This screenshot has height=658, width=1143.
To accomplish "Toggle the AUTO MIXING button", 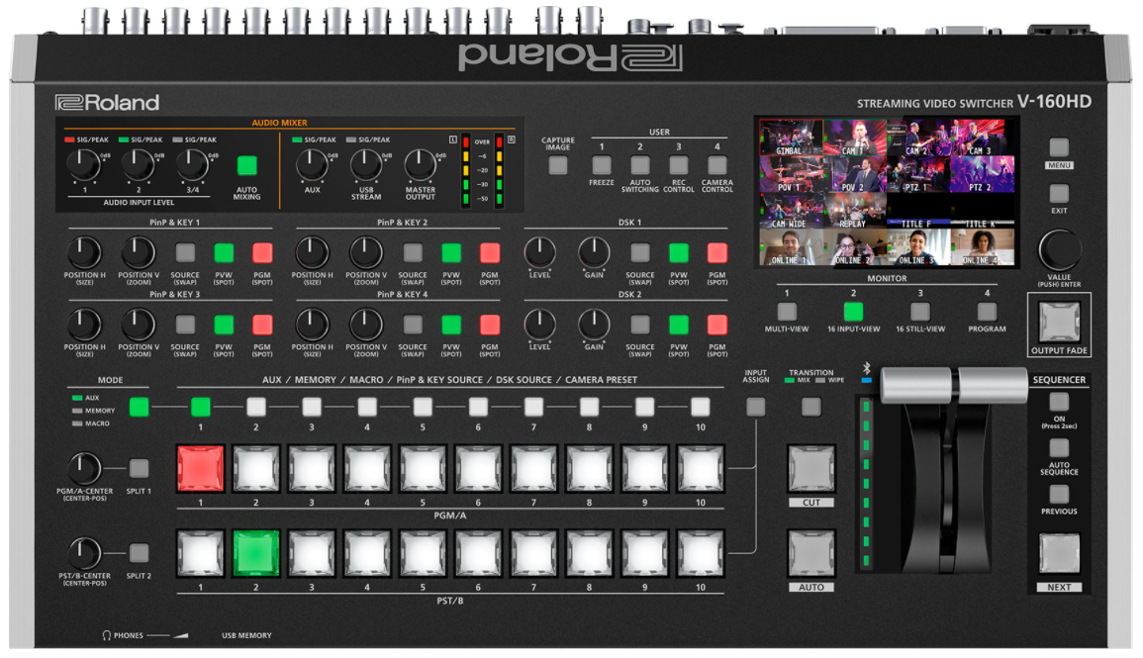I will tap(246, 166).
